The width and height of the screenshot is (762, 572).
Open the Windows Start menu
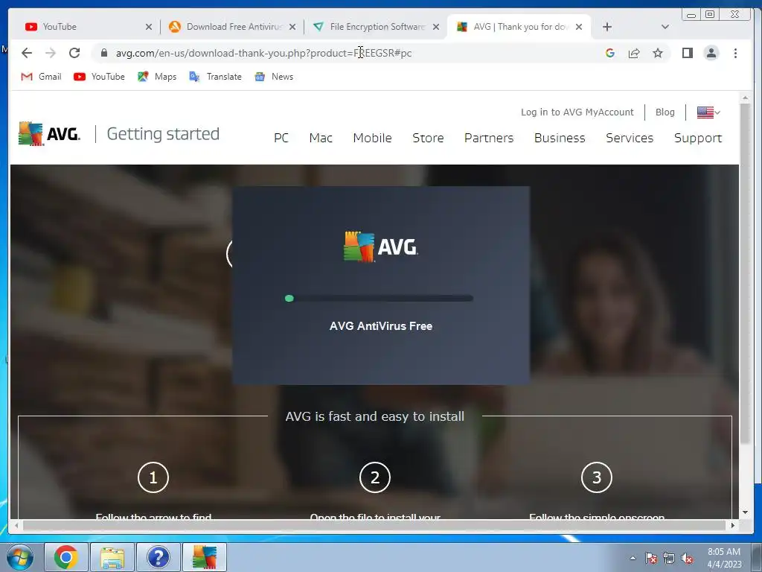(19, 557)
